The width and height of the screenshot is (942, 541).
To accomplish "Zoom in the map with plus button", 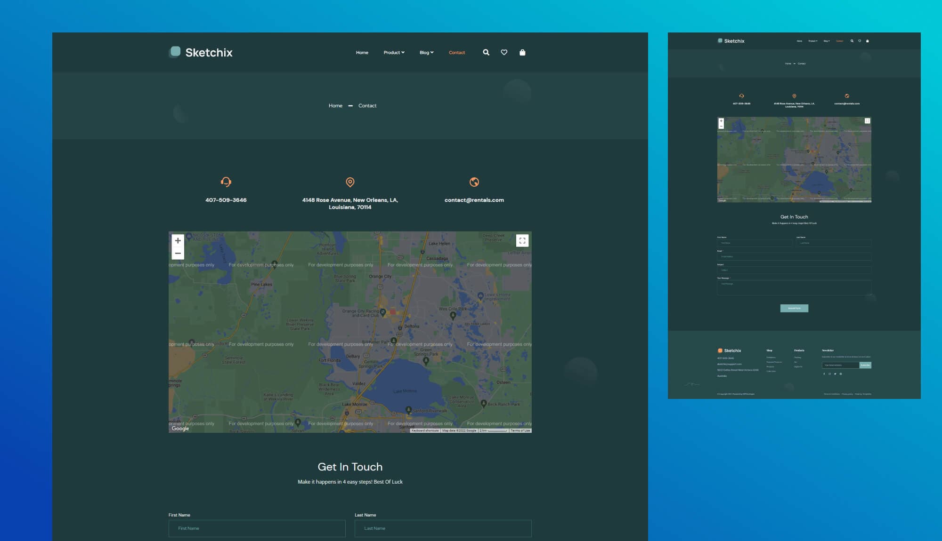I will [178, 241].
